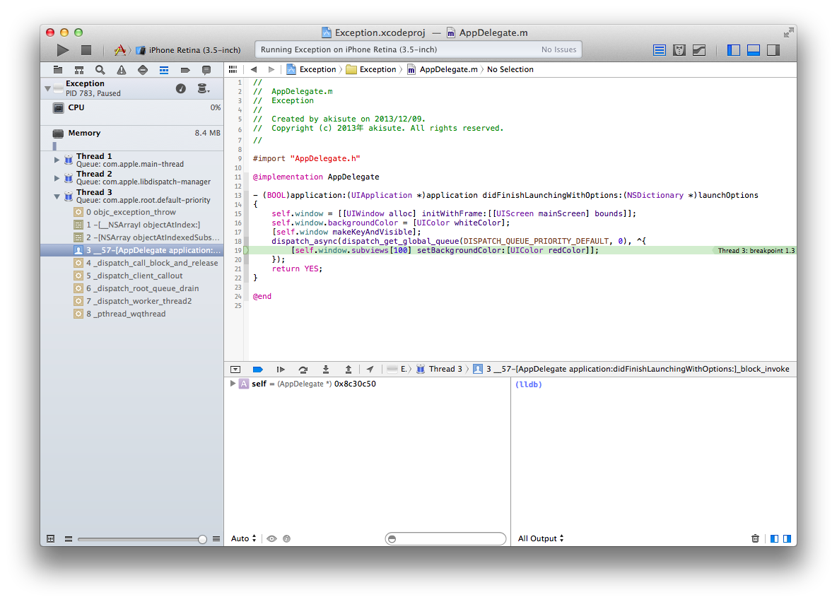Expand Thread 1 in the debug navigator

pyautogui.click(x=57, y=160)
